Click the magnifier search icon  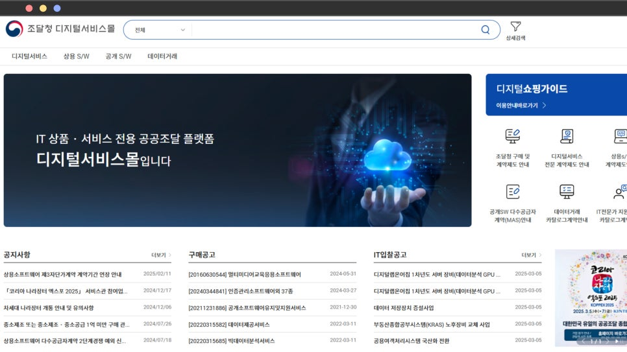tap(485, 30)
